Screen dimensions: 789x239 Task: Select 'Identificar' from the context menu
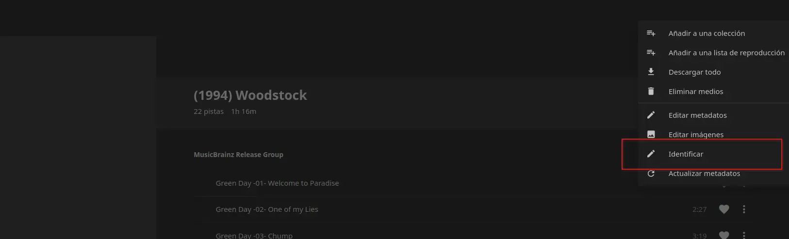coord(686,154)
